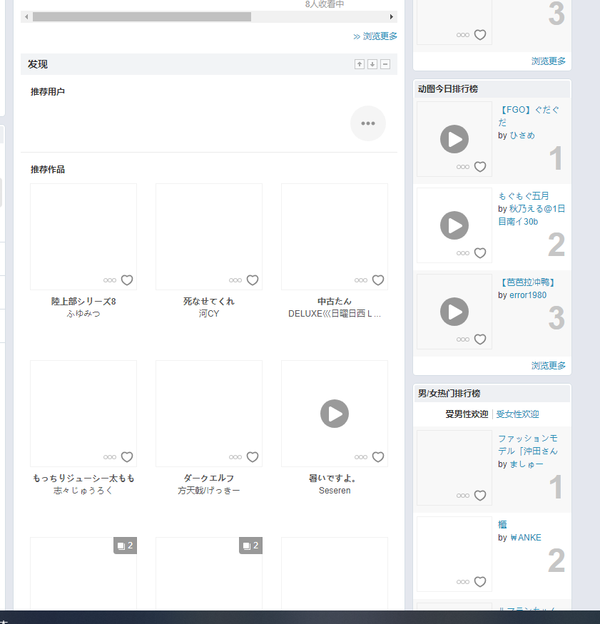Like the もぐもぐ五月 ranking entry

click(x=480, y=253)
